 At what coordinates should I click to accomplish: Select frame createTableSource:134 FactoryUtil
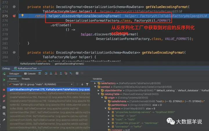[x=49, y=97]
